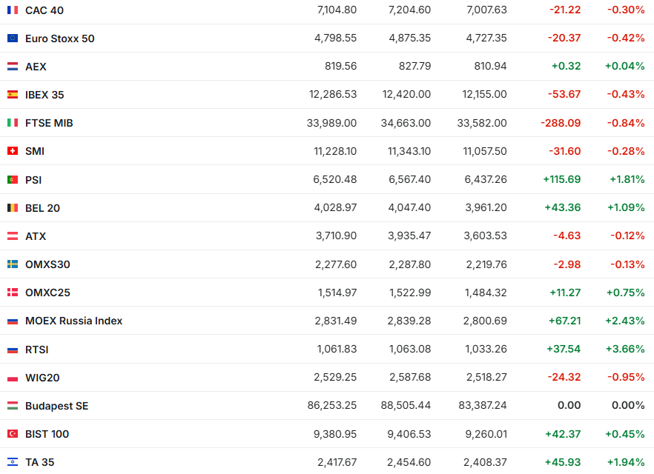The image size is (654, 474).
Task: Go to the MOEX Russia Index page
Action: (x=73, y=321)
